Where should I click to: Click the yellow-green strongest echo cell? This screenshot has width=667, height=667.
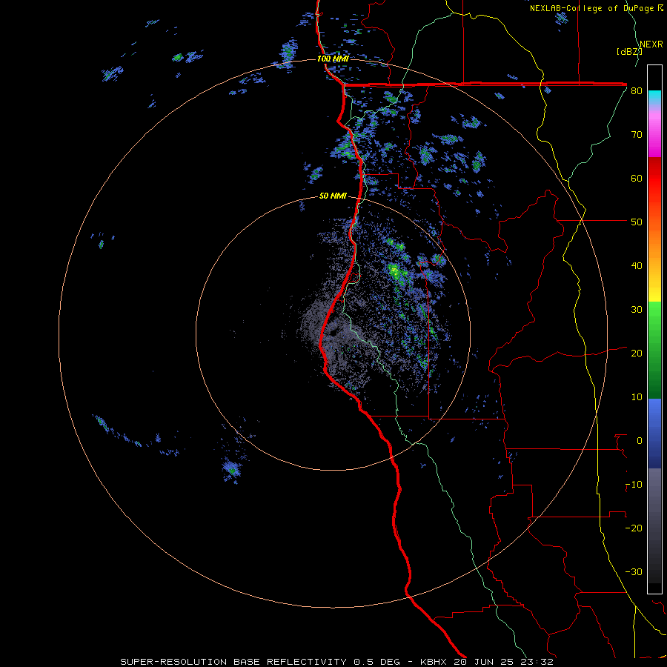(x=395, y=271)
